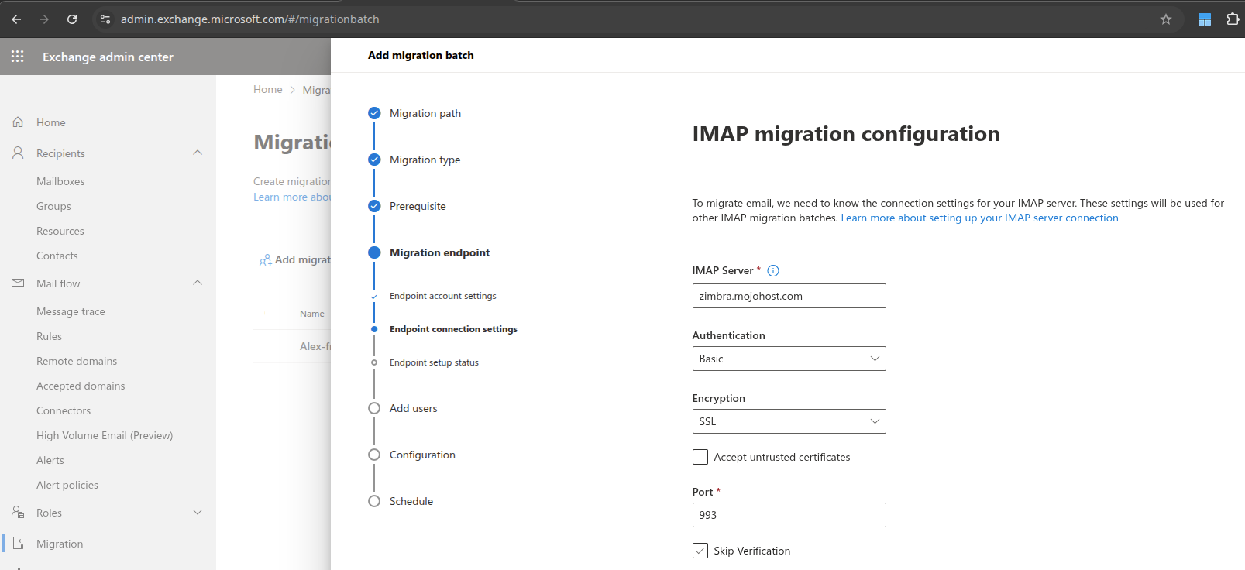Collapse the navigation menu hamburger icon
The image size is (1245, 570).
click(18, 91)
